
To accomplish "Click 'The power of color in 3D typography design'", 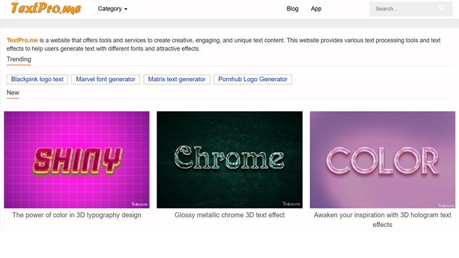I will (x=77, y=215).
